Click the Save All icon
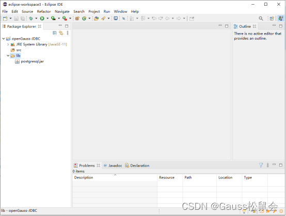286x216 pixels. click(23, 19)
